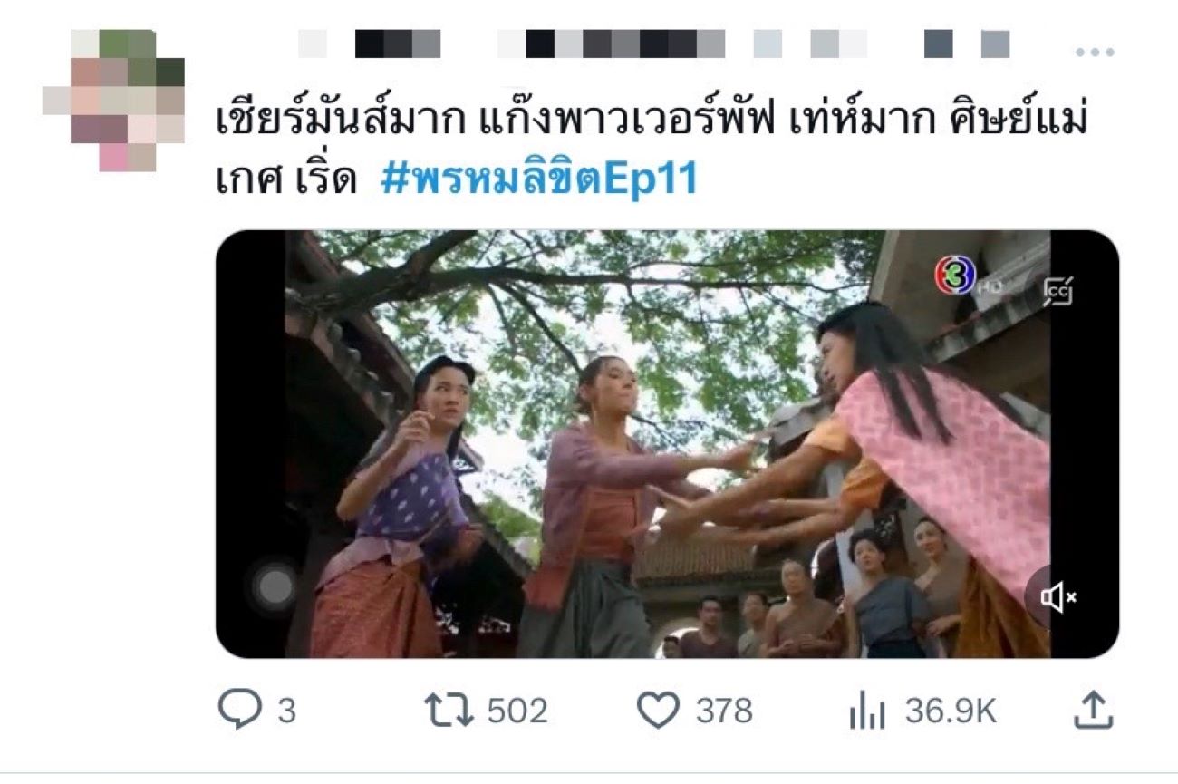1178x784 pixels.
Task: Unmute the video with the speaker icon
Action: (1057, 596)
